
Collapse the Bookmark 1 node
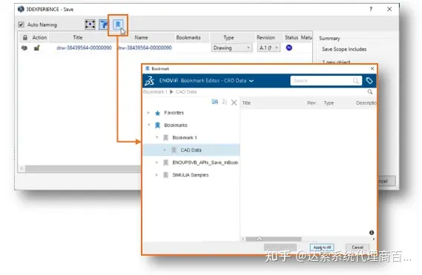(x=157, y=137)
